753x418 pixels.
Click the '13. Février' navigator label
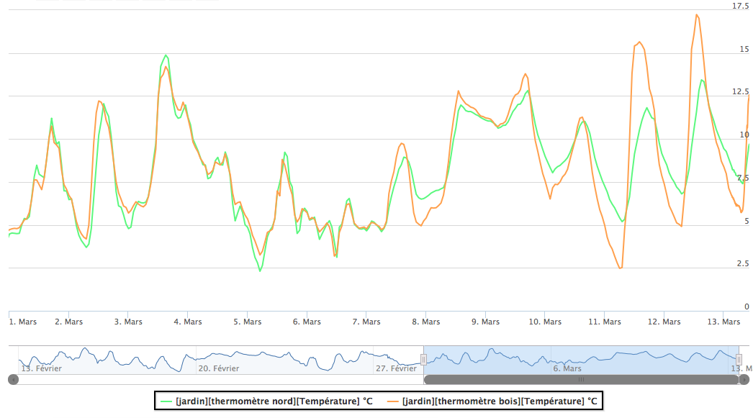pos(41,368)
